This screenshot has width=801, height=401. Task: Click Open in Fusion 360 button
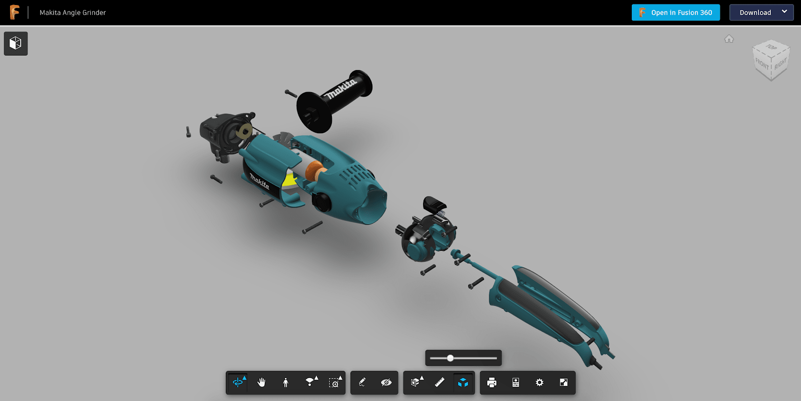click(x=676, y=13)
